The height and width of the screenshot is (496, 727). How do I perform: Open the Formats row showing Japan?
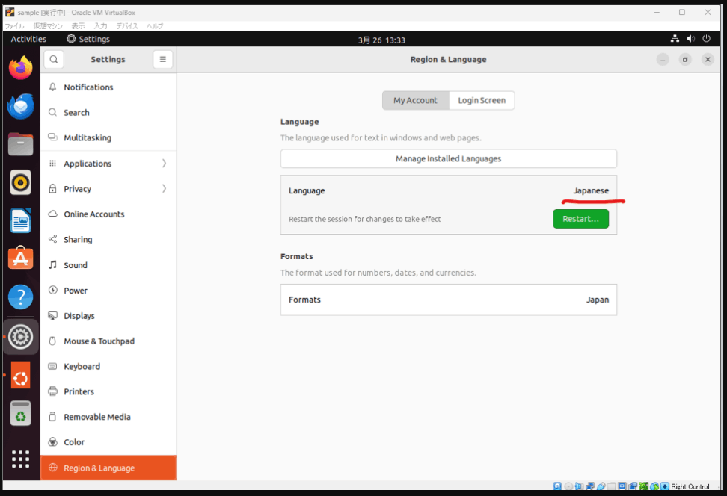click(x=448, y=300)
